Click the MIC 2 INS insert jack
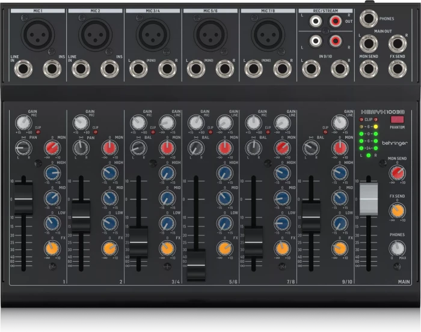Image resolution: width=421 pixels, height=332 pixels. click(109, 69)
